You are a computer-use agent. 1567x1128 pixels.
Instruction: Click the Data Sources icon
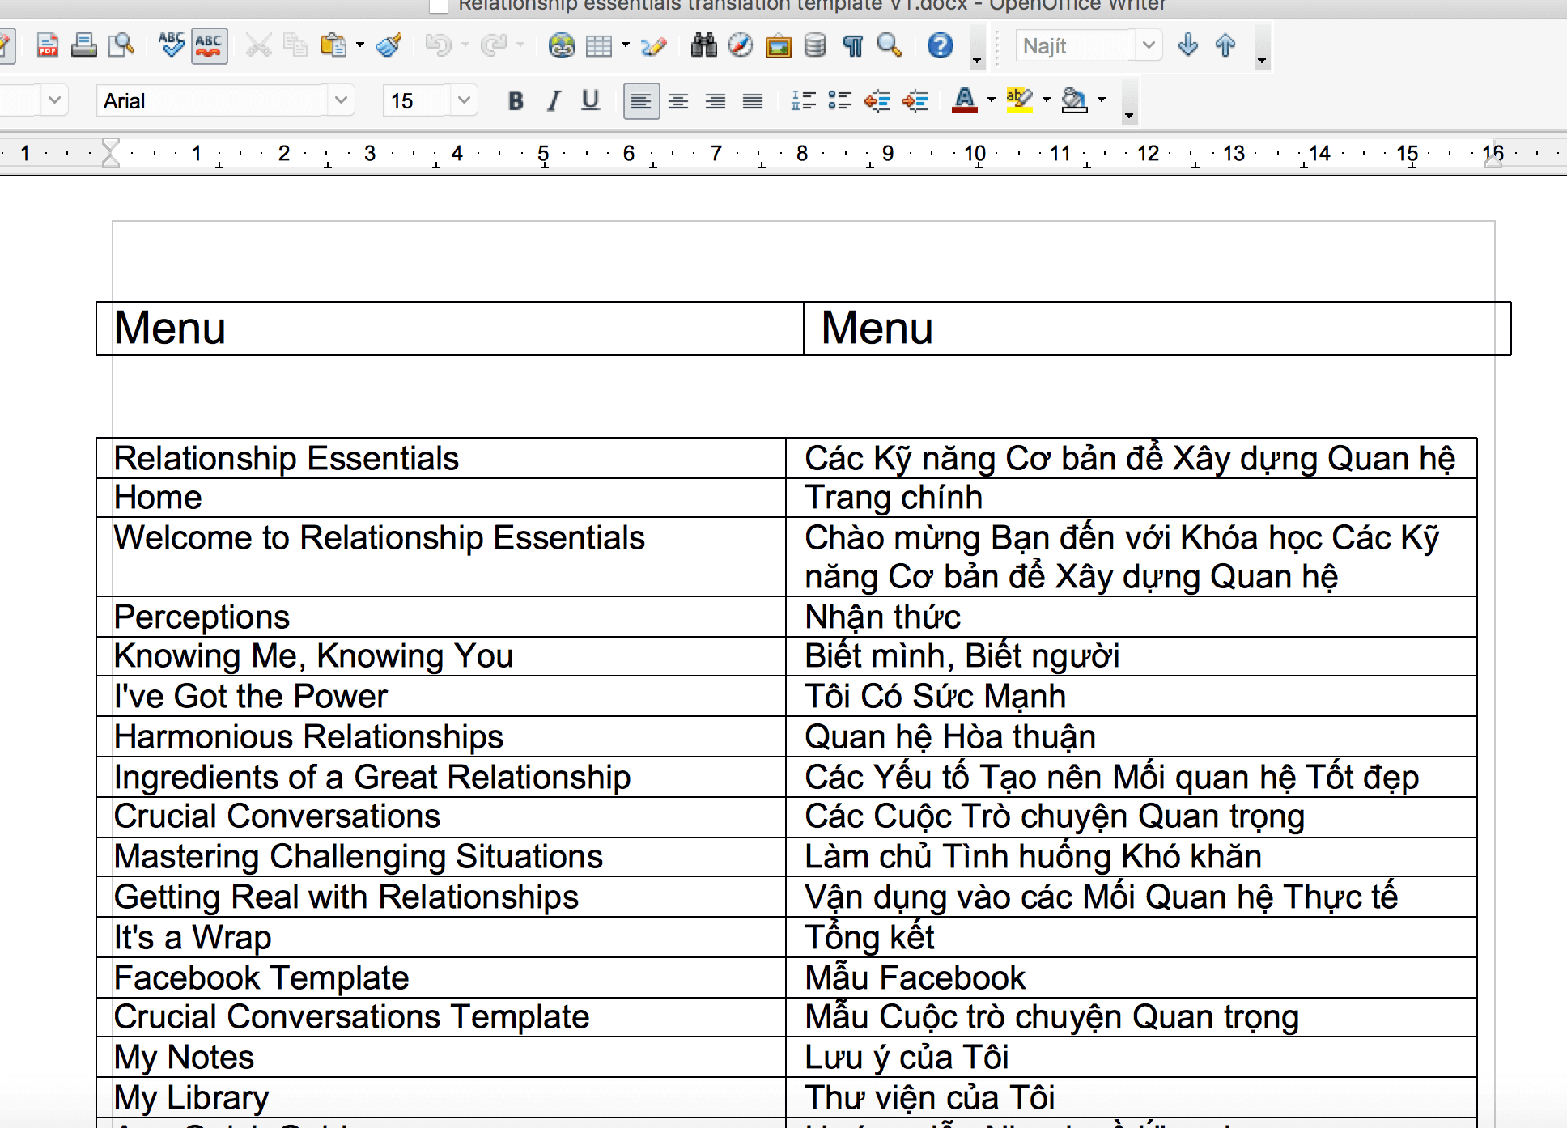[x=815, y=46]
